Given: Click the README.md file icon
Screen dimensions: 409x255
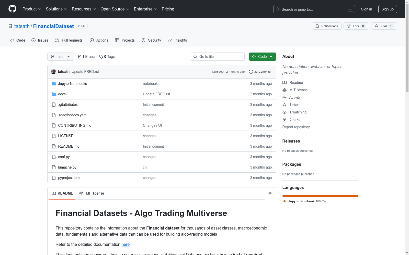Looking at the screenshot, I should (x=54, y=146).
